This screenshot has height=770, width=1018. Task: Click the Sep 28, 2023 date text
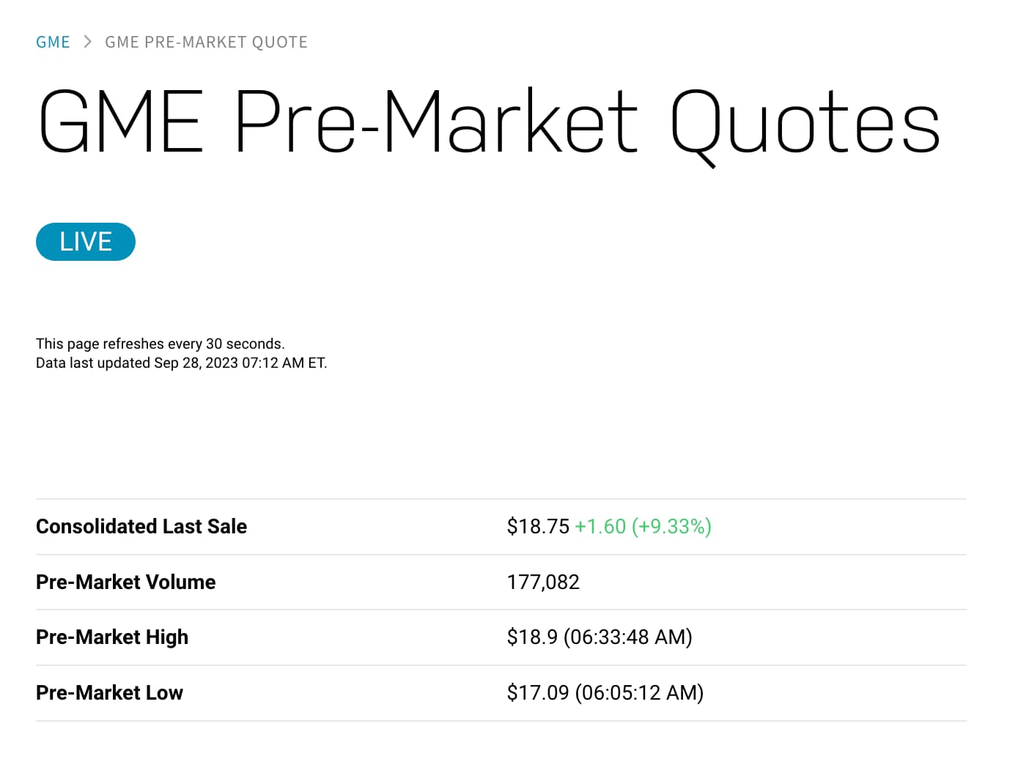[196, 363]
